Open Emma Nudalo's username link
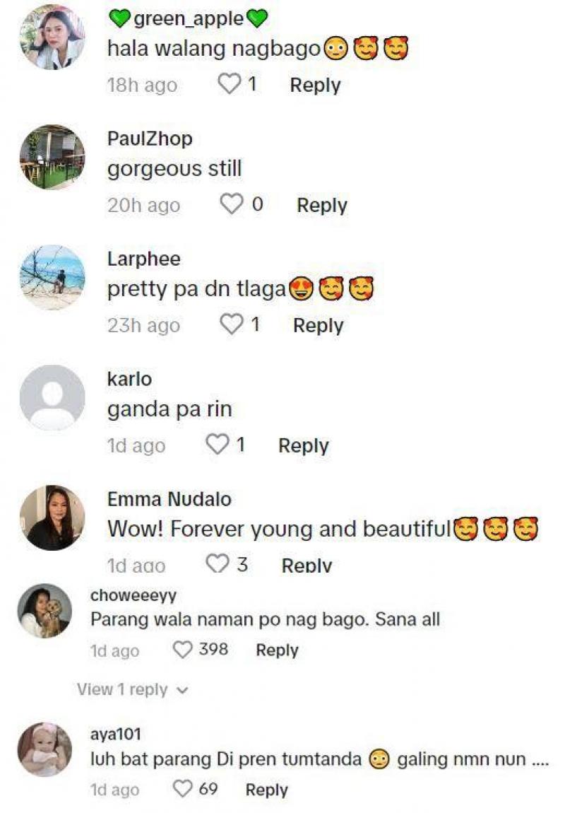This screenshot has height=813, width=565. pyautogui.click(x=169, y=499)
